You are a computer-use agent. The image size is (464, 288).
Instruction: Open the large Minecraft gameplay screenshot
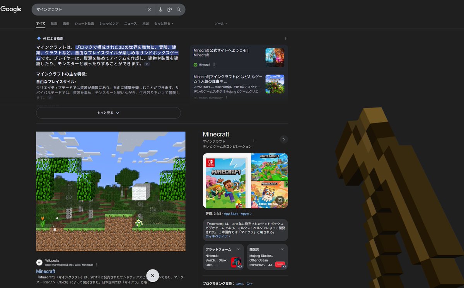tap(111, 191)
